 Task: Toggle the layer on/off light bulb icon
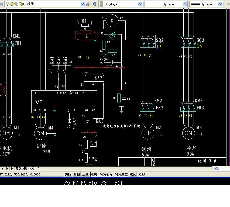click(x=7, y=4)
